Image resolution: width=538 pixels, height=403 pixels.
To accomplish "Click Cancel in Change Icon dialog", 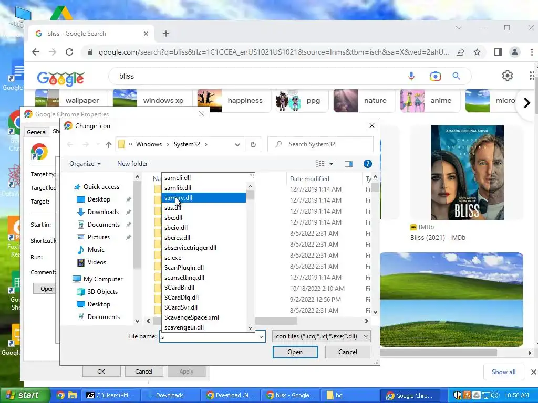I will pos(348,352).
